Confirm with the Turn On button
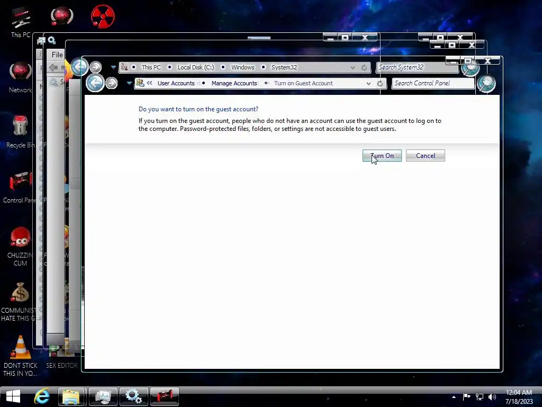Viewport: 542px width, 407px height. [382, 156]
